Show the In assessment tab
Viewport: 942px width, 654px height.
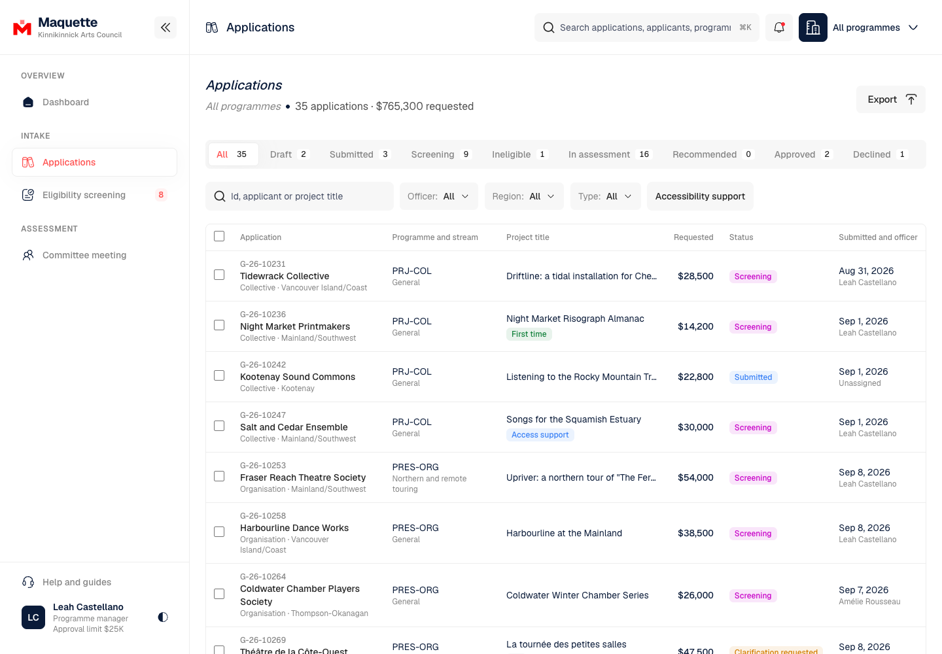click(610, 154)
